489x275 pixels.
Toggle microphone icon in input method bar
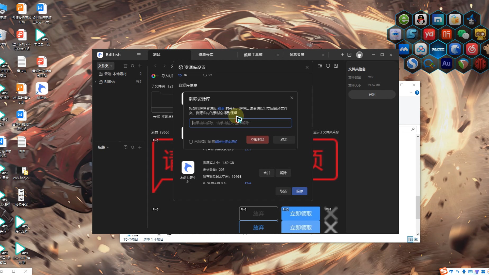click(x=464, y=272)
